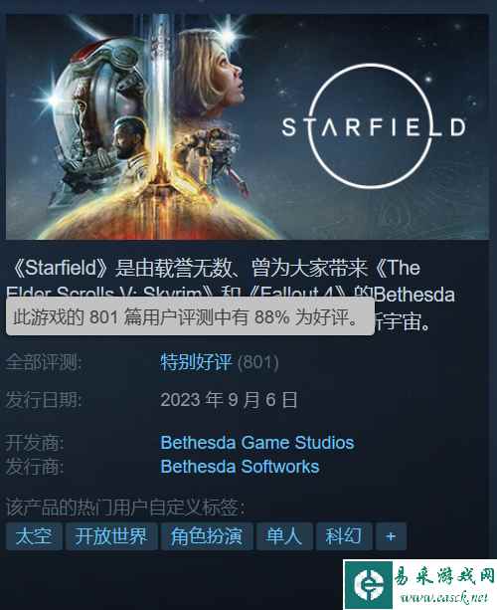This screenshot has height=610, width=497.
Task: Click the 易采游戏网 watermark logo icon
Action: [x=368, y=584]
